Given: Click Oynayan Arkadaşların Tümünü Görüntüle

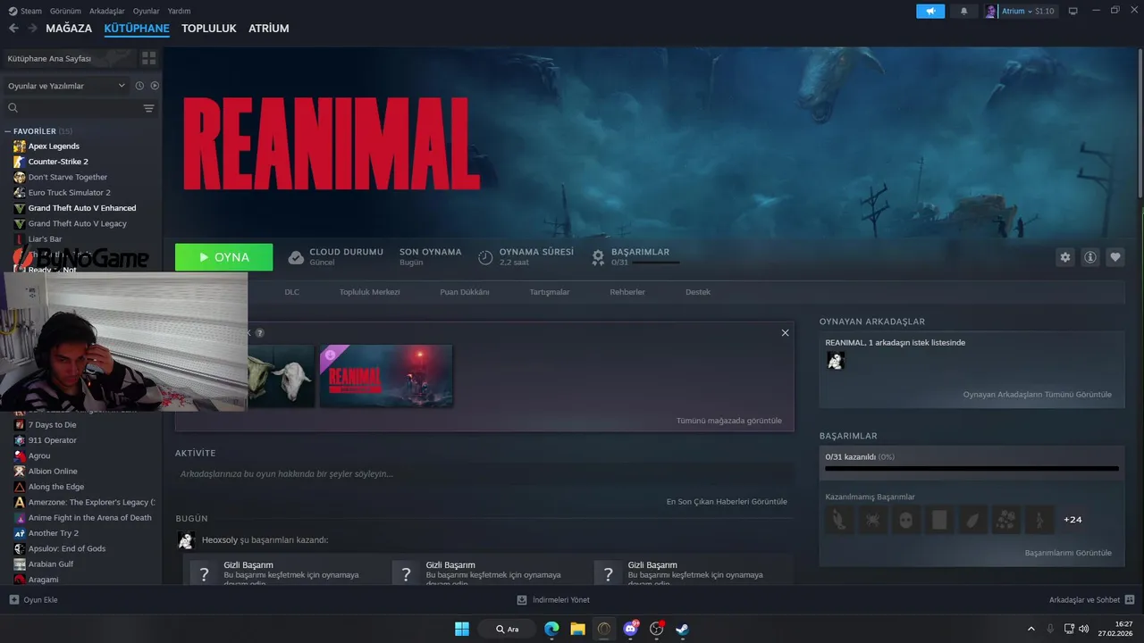Looking at the screenshot, I should coord(1037,395).
